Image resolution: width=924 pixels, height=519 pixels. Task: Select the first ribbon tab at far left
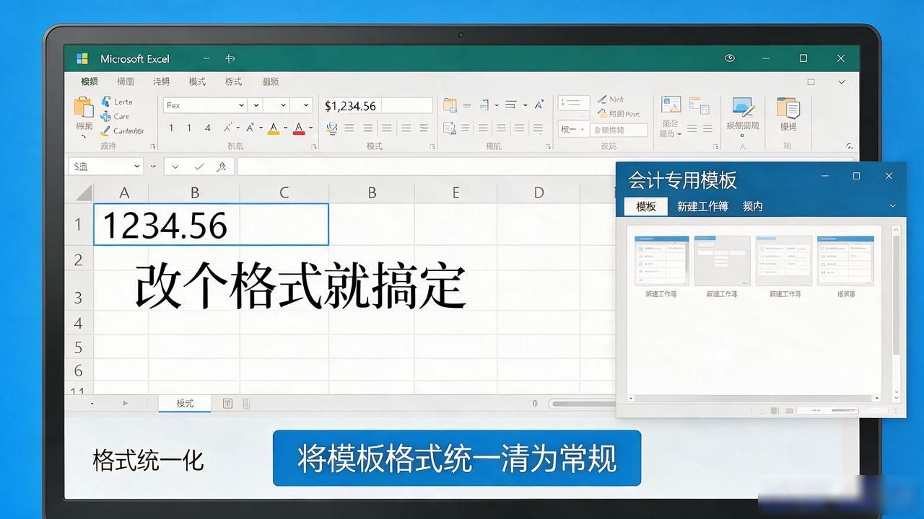click(x=90, y=81)
